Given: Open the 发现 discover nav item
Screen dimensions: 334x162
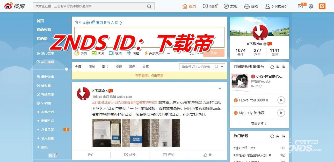Looking at the screenshot, I should 230,6.
